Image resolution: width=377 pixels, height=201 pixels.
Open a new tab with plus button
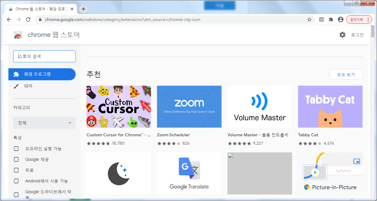coord(83,9)
